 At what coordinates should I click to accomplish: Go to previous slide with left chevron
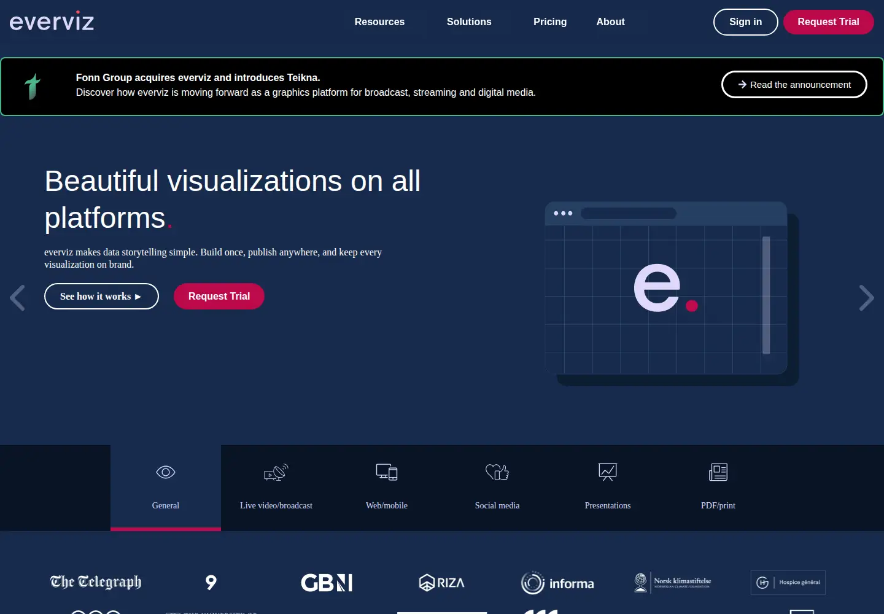(x=18, y=298)
